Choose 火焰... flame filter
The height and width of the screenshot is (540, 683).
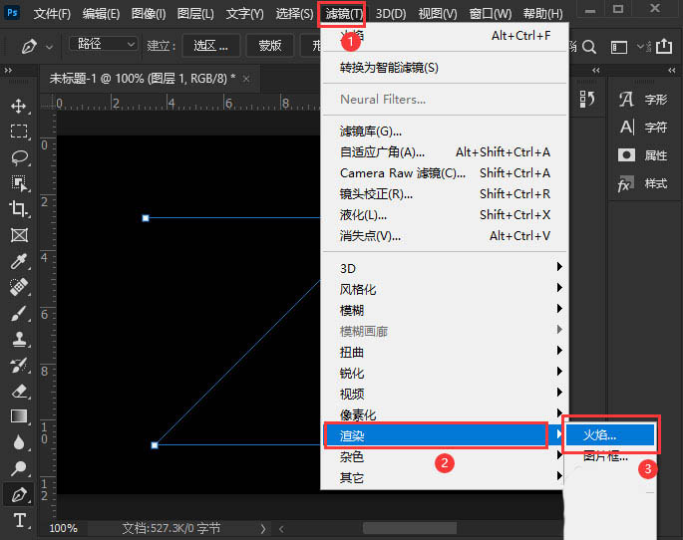click(x=610, y=434)
